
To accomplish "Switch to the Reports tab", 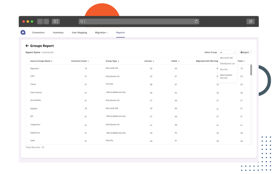I will [x=120, y=32].
